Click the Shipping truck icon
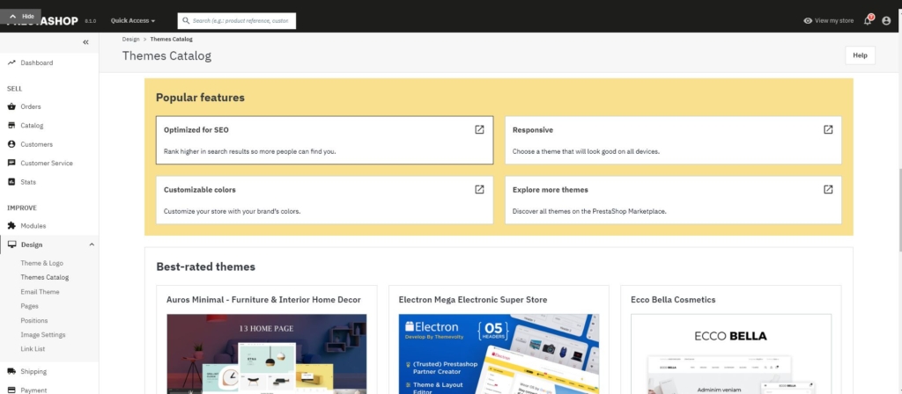This screenshot has width=902, height=394. pyautogui.click(x=11, y=372)
